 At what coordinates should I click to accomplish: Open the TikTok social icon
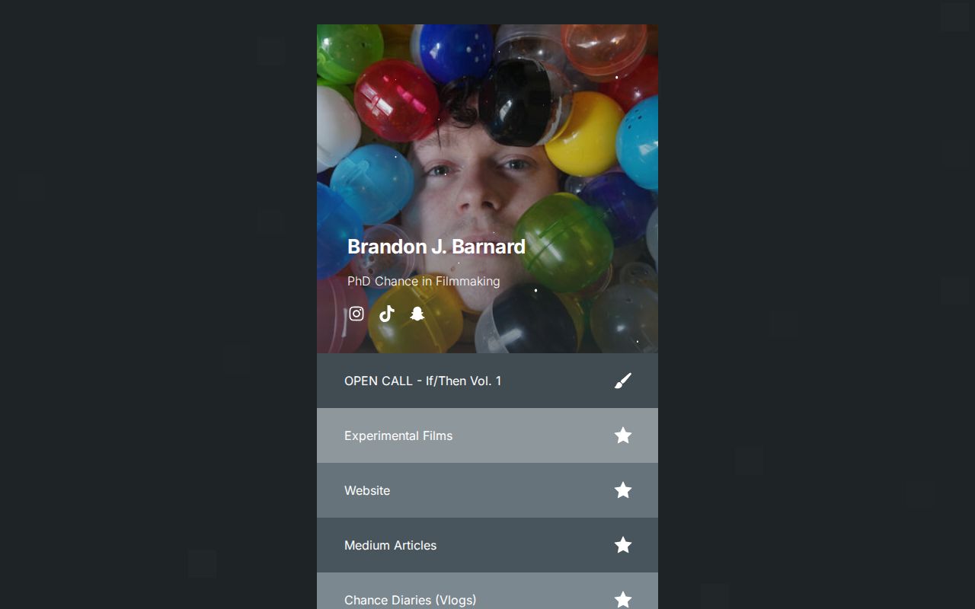[387, 314]
